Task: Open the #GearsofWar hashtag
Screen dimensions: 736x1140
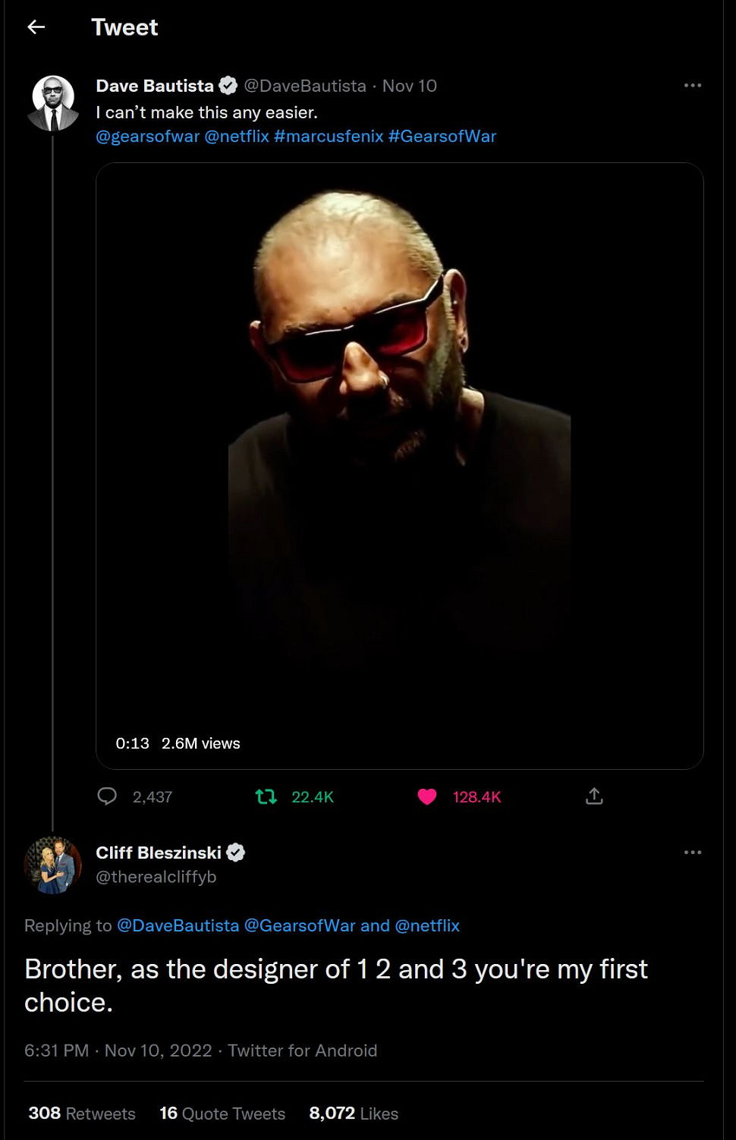Action: [x=442, y=137]
